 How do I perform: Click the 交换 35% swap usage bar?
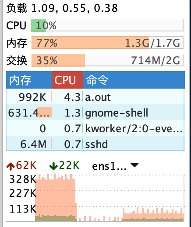[107, 60]
